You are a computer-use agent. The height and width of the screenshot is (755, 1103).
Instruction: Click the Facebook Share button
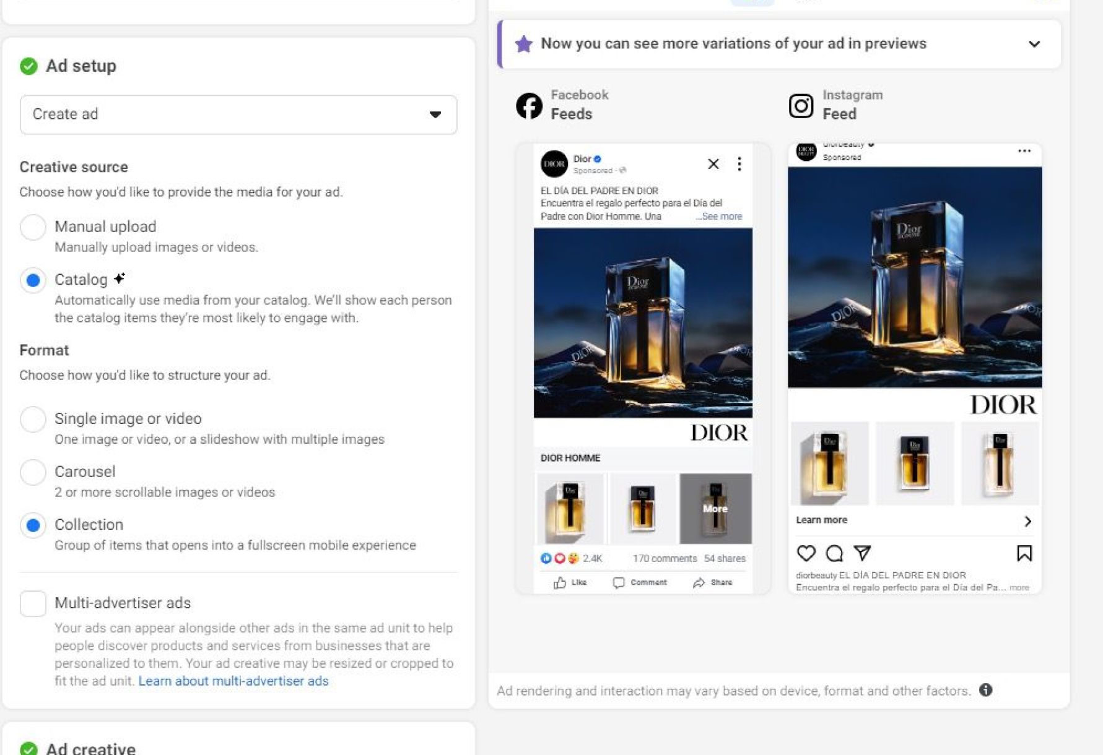point(713,582)
